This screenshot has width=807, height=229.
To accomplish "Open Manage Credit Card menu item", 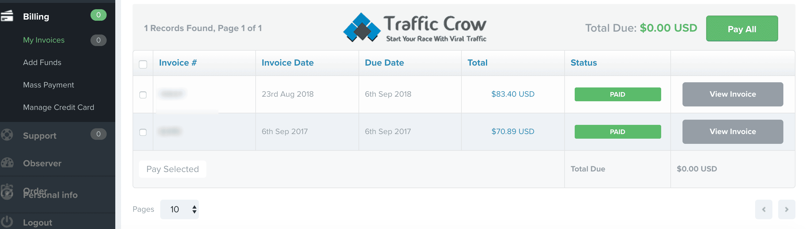I will (x=58, y=107).
